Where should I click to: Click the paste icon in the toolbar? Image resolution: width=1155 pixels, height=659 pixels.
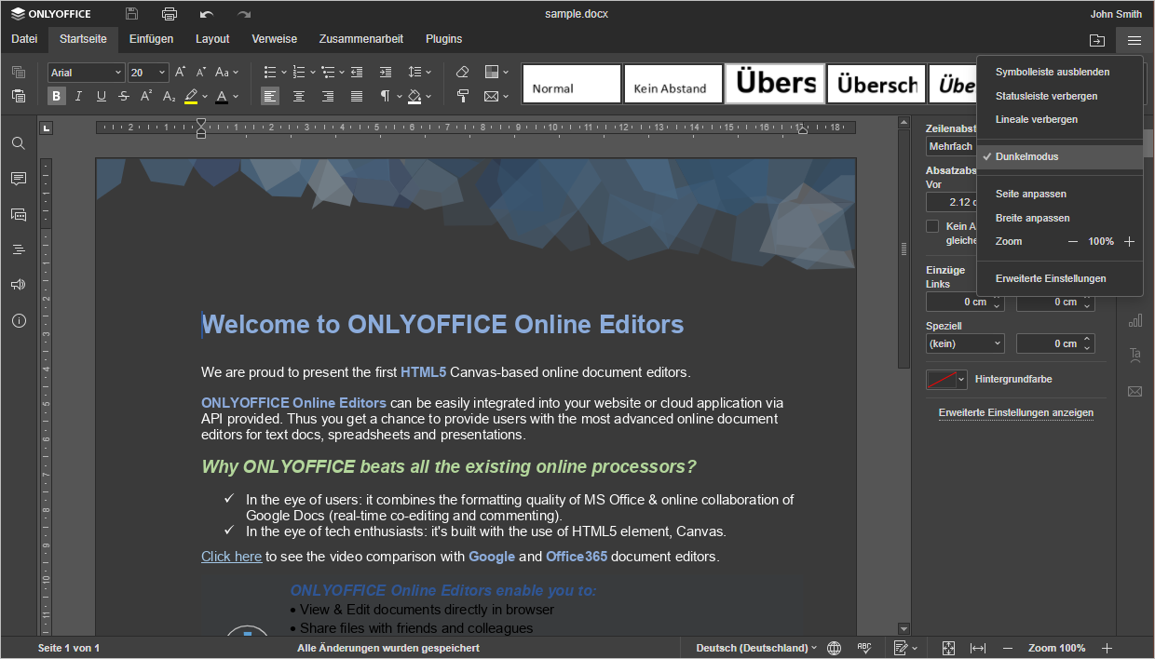coord(19,96)
